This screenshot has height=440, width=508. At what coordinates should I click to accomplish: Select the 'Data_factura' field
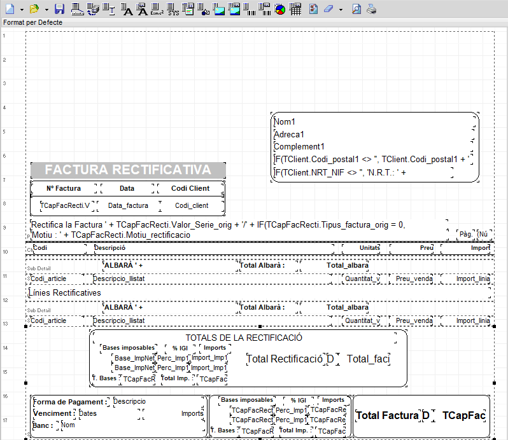[x=129, y=205]
